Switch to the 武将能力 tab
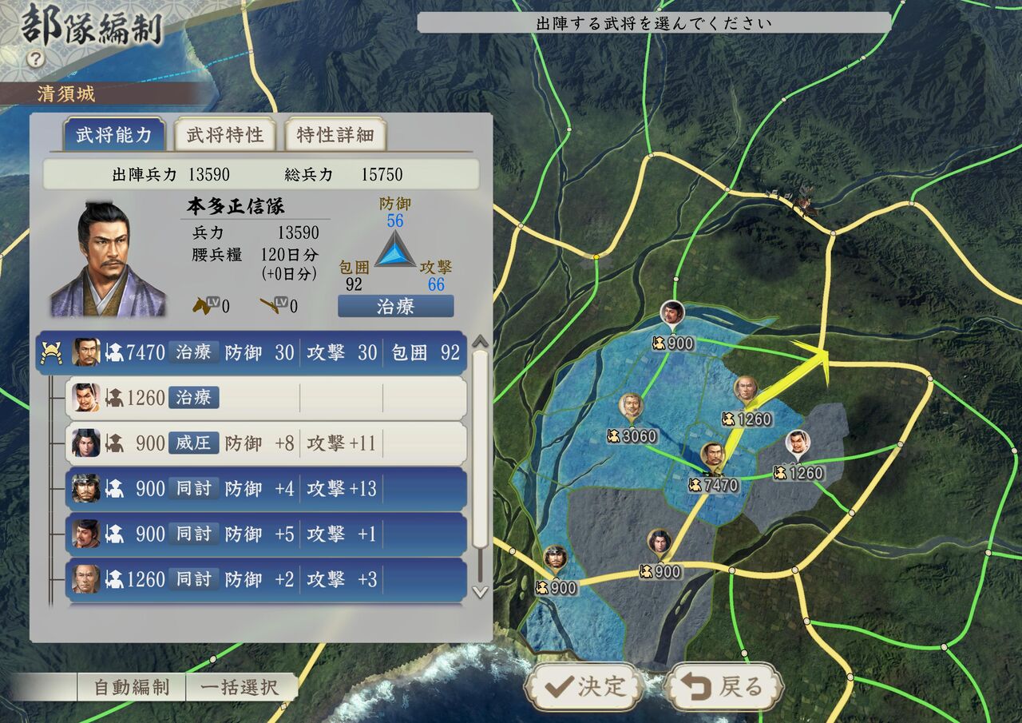The image size is (1022, 723). coord(113,135)
